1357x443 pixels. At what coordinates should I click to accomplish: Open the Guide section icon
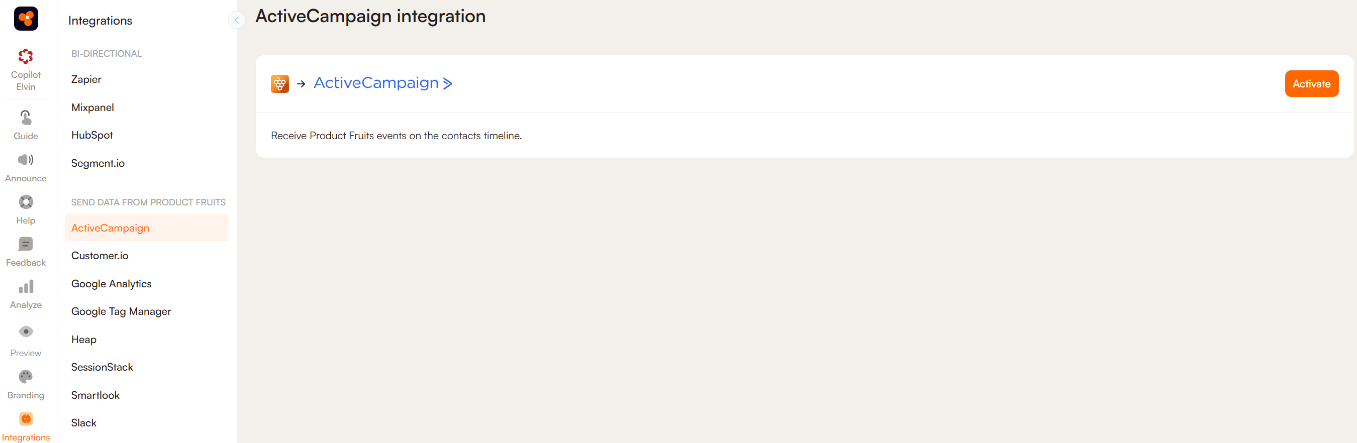[26, 118]
